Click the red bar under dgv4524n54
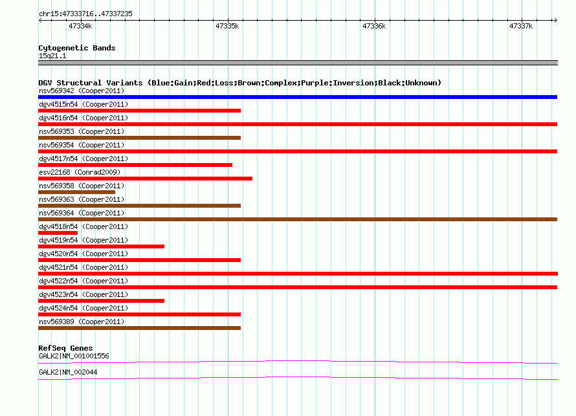The height and width of the screenshot is (416, 576). [140, 314]
